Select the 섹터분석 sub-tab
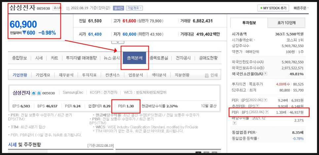319x155 pixels. 159,75
